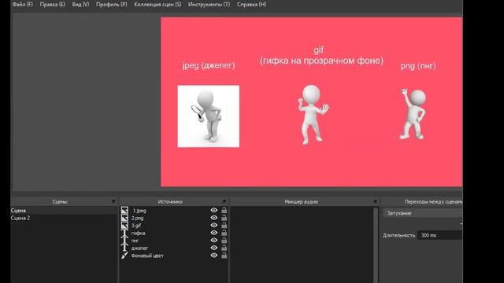Select the 'джепег' source name
The width and height of the screenshot is (504, 283).
pos(140,248)
